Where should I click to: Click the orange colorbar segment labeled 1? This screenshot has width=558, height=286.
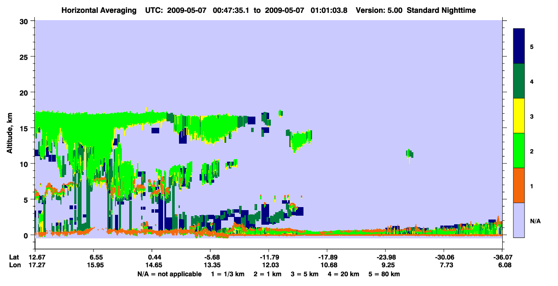[x=519, y=185]
